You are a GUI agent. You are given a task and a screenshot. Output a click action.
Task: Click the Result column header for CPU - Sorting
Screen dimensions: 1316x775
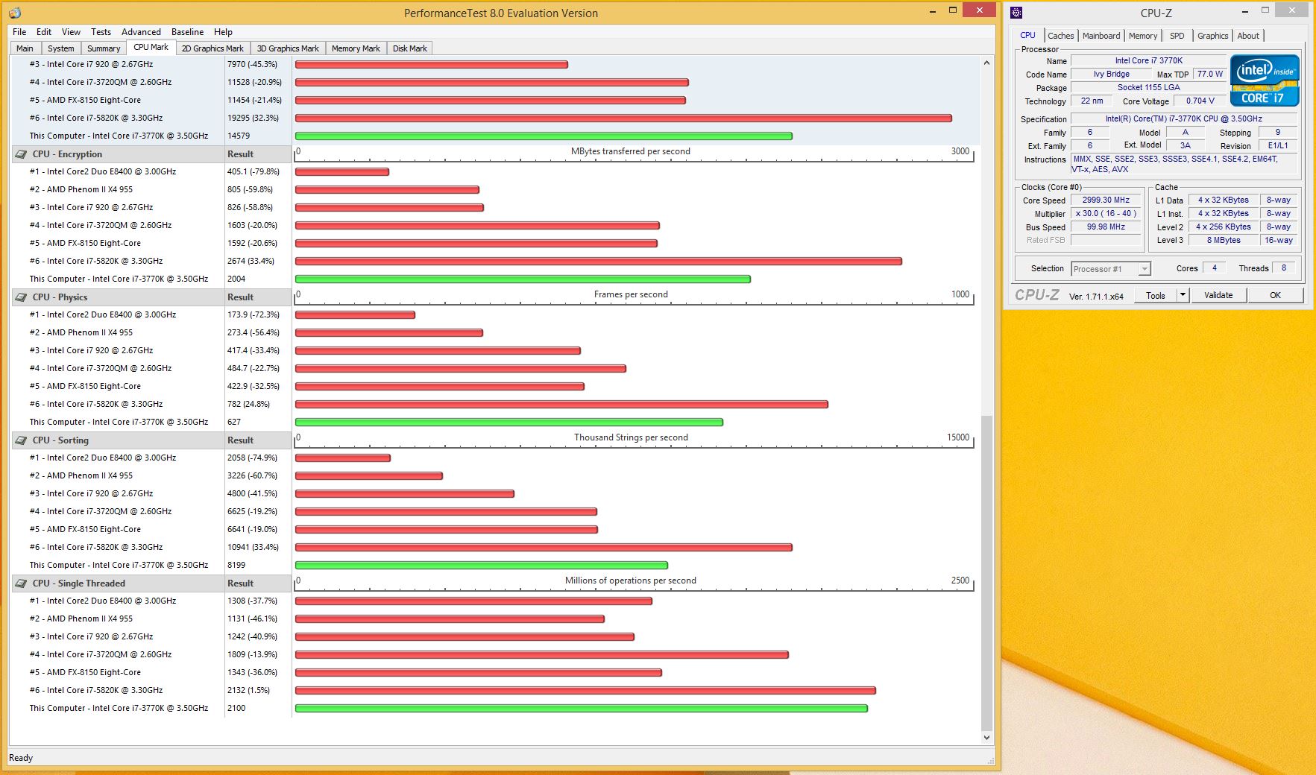(257, 440)
